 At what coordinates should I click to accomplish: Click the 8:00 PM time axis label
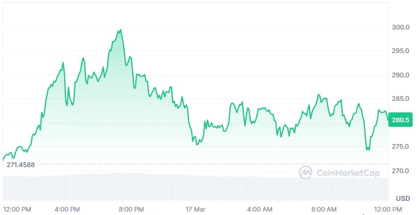[131, 209]
